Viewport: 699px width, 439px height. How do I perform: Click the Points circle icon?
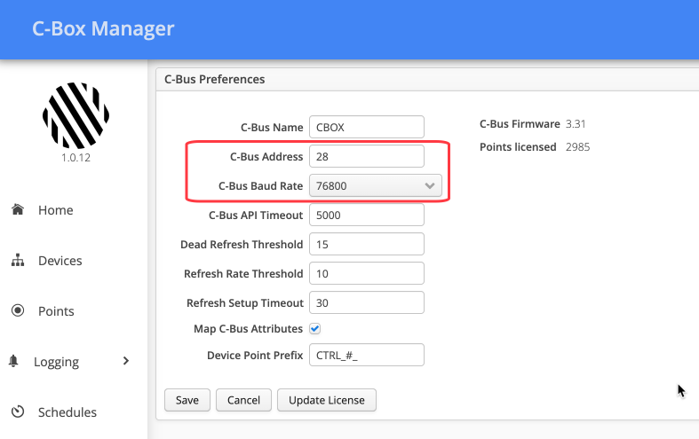click(x=17, y=311)
